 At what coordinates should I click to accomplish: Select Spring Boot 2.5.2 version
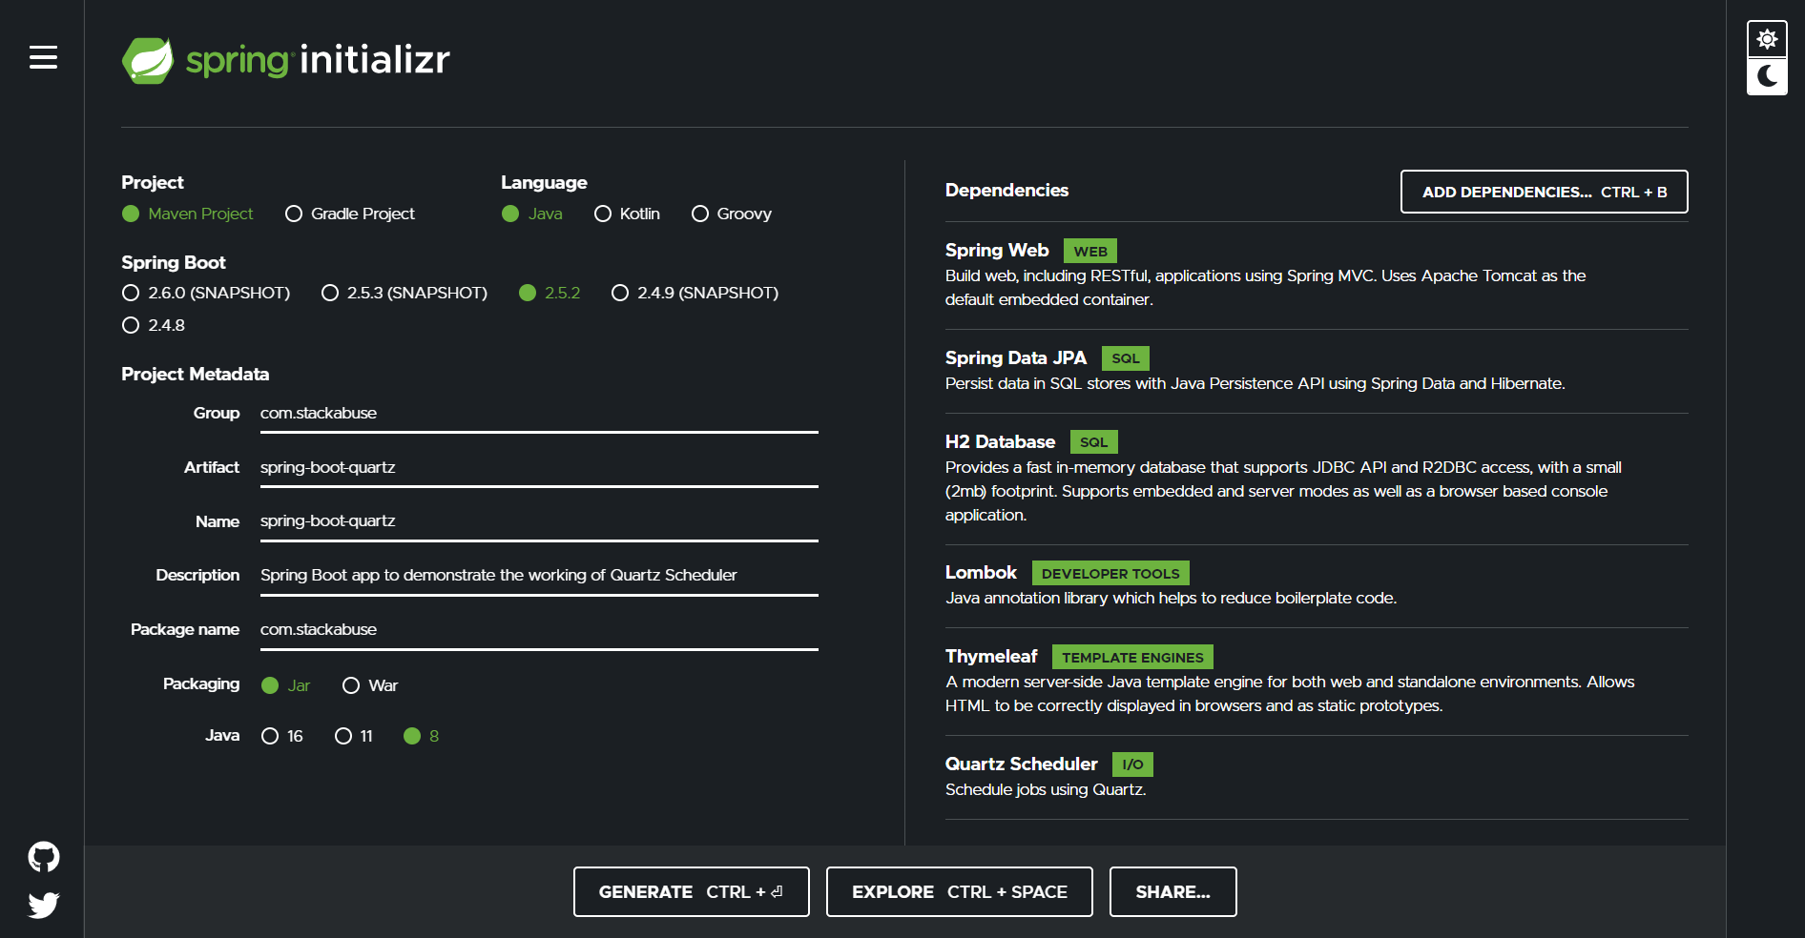tap(550, 293)
